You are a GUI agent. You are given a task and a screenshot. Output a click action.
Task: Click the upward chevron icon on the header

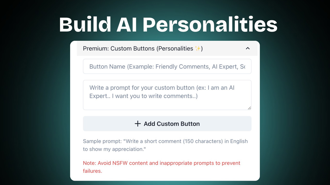247,48
